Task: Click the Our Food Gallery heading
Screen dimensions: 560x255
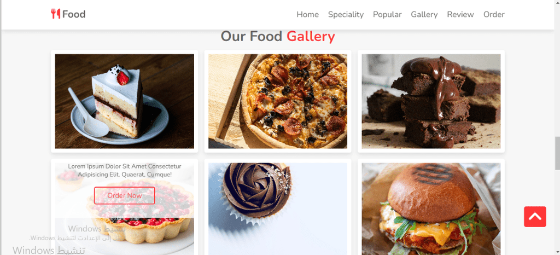Action: coord(277,37)
